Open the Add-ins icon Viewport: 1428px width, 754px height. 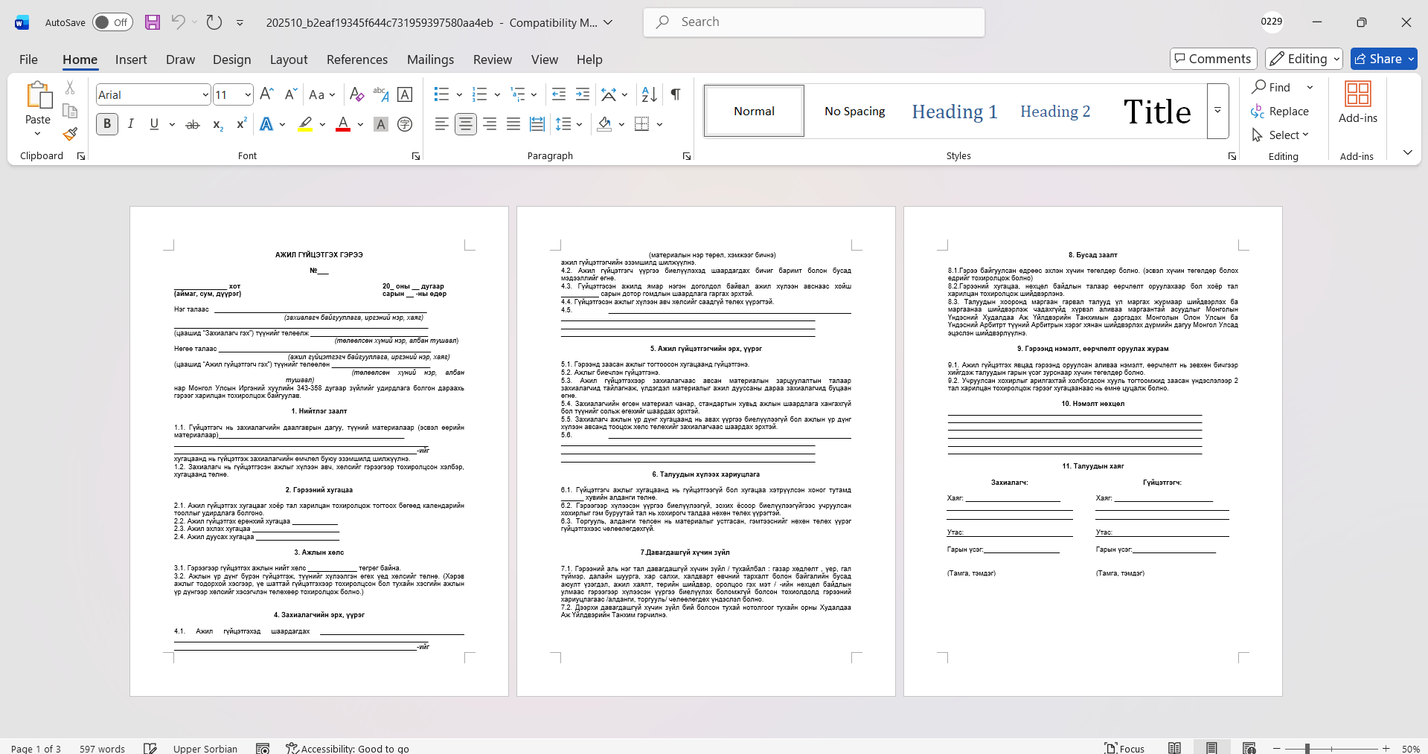coord(1357,103)
